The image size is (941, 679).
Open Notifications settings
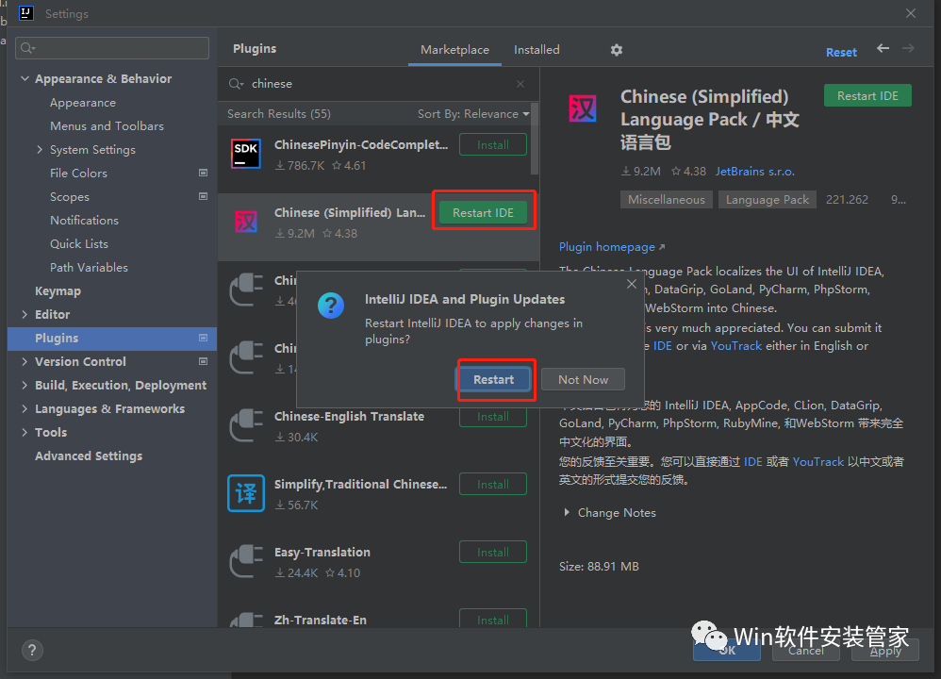[84, 221]
